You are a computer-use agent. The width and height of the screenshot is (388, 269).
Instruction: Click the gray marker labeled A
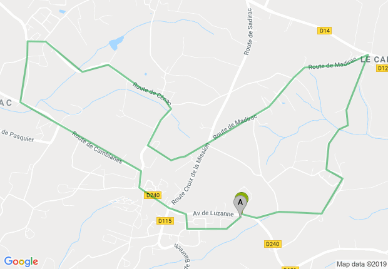240,206
